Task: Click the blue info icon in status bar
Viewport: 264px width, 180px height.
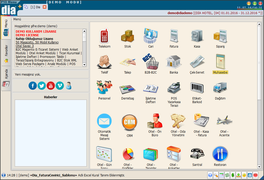Action: tap(3, 175)
